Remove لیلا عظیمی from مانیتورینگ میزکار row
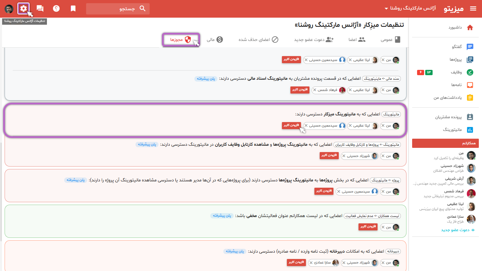The height and width of the screenshot is (271, 482). pyautogui.click(x=350, y=126)
